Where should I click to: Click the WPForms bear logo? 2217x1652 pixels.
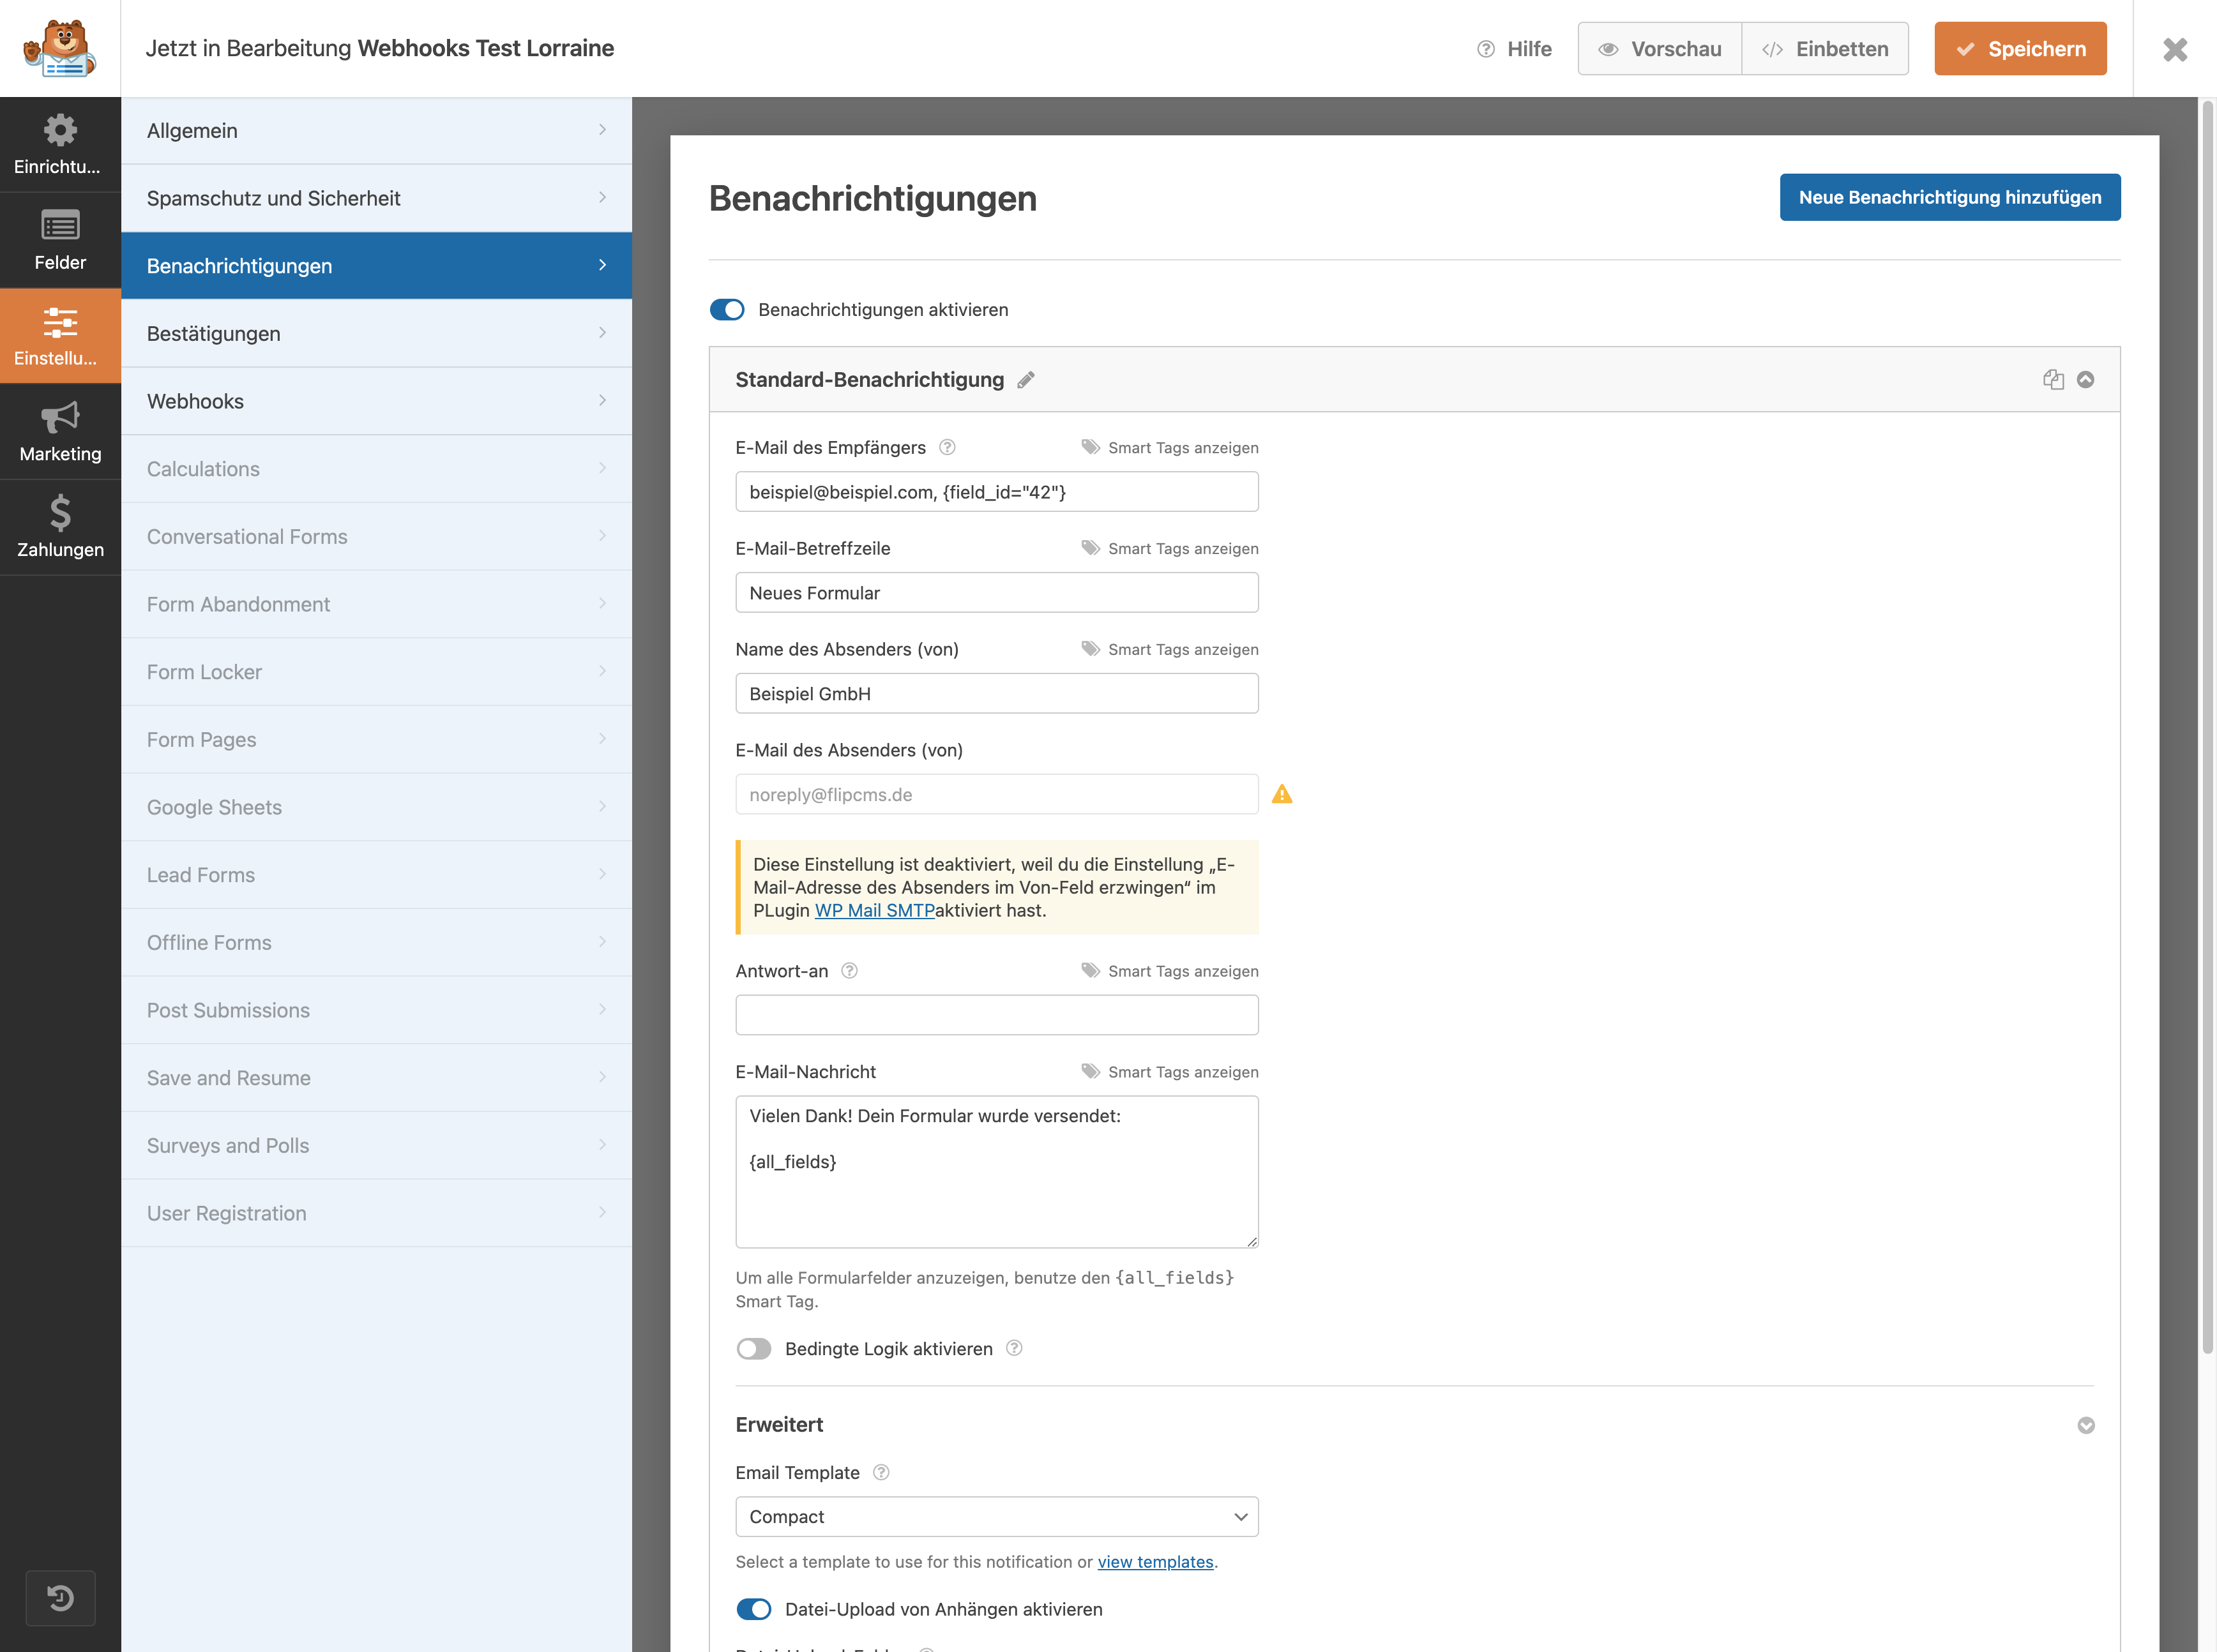[60, 48]
